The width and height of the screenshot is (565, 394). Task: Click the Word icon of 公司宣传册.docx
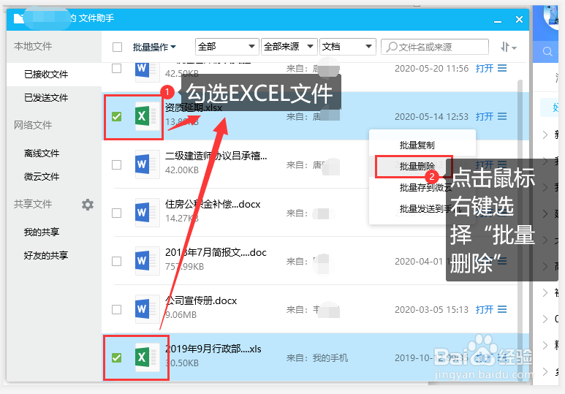pyautogui.click(x=147, y=309)
